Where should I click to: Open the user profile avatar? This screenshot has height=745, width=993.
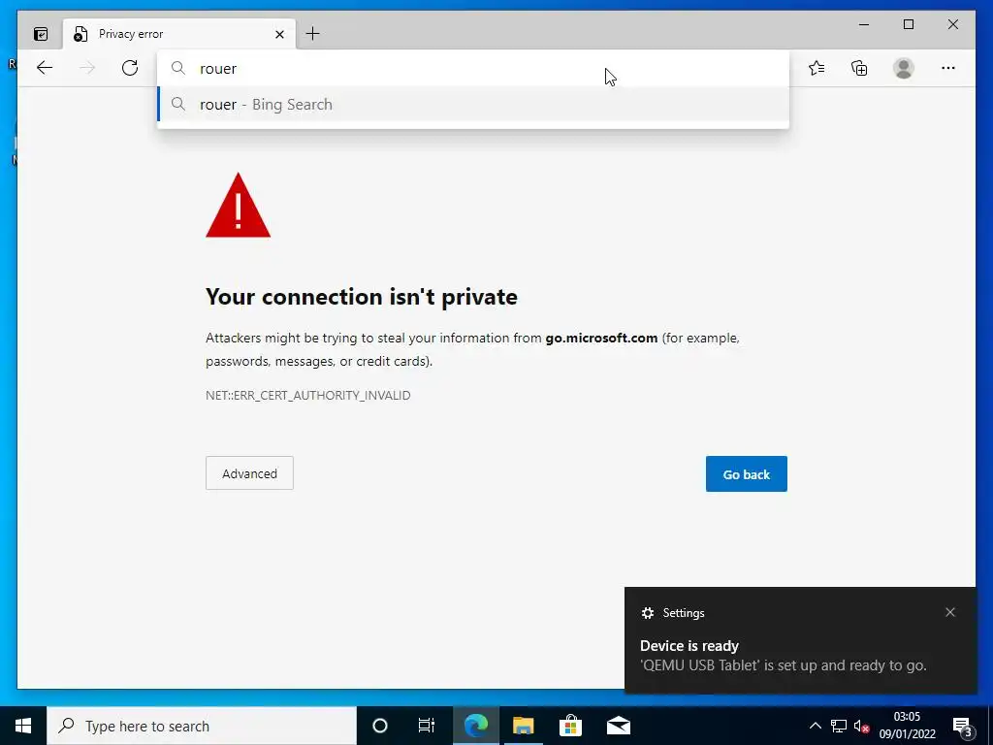coord(904,68)
